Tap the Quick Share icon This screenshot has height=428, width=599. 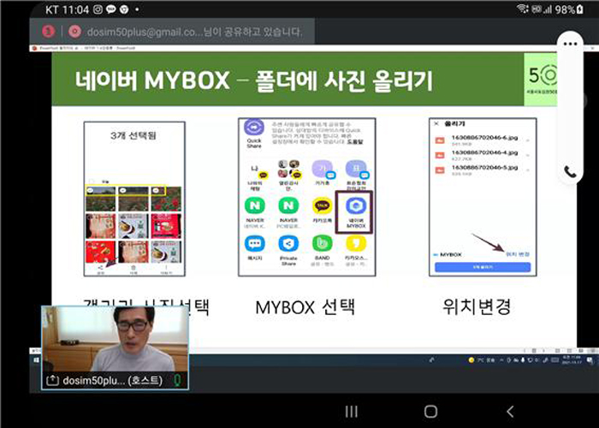coord(253,129)
